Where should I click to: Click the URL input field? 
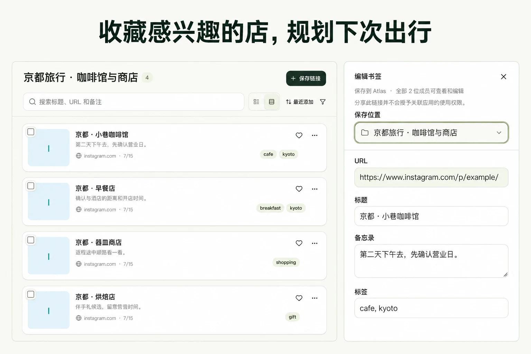pos(431,177)
